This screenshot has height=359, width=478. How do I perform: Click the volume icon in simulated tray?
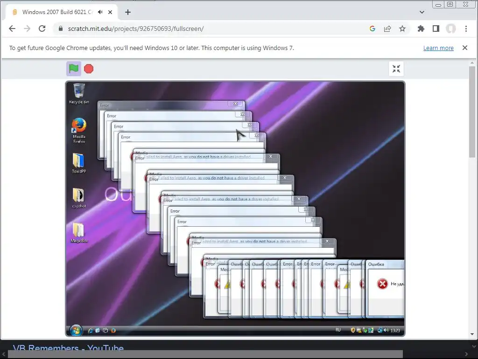[x=386, y=330]
